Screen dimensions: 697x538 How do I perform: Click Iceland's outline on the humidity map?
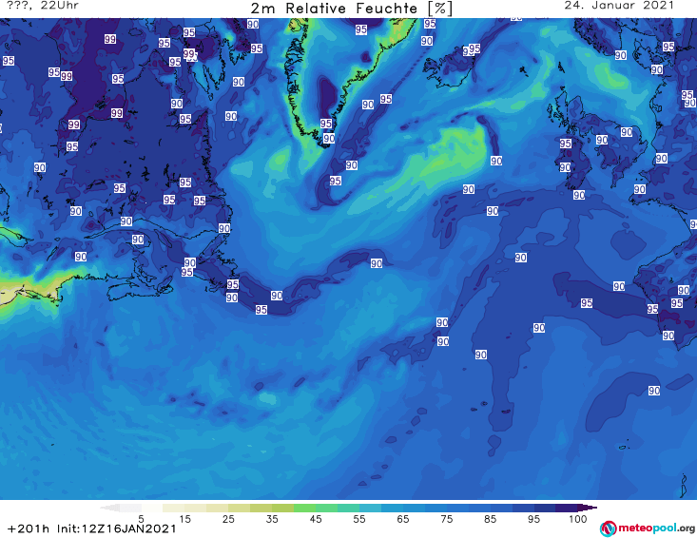tap(448, 68)
